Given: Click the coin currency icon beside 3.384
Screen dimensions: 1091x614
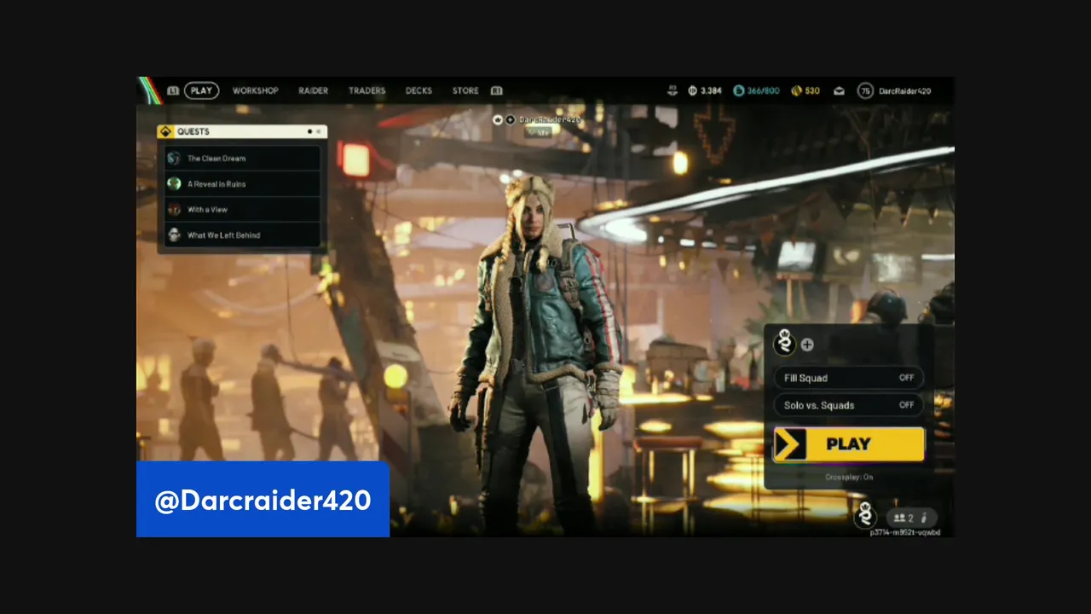Looking at the screenshot, I should click(693, 90).
